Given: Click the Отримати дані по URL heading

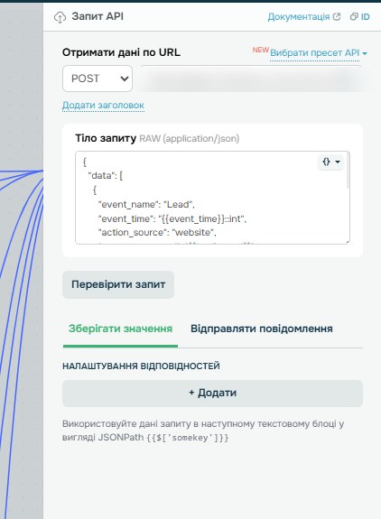Looking at the screenshot, I should [x=121, y=52].
